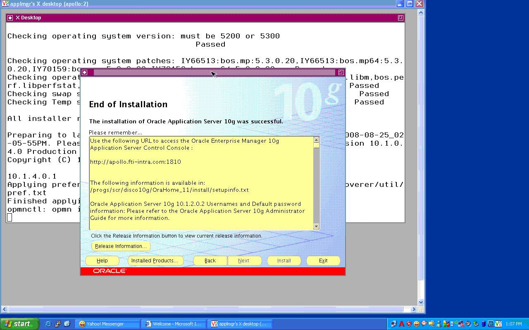Maximize the X Desktop terminal window

point(400,18)
